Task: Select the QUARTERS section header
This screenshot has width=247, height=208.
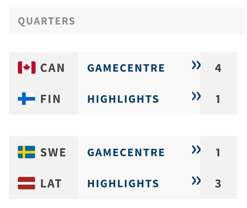Action: pos(46,21)
